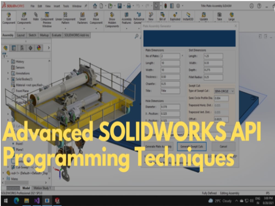Open the View menu

48,6
